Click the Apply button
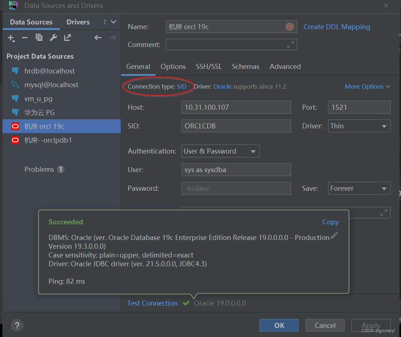 coord(371,325)
